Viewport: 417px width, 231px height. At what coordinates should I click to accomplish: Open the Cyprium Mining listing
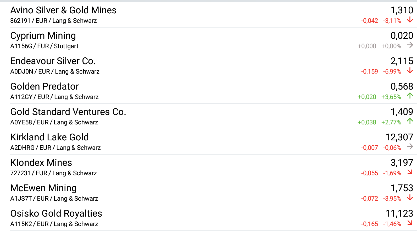[43, 36]
